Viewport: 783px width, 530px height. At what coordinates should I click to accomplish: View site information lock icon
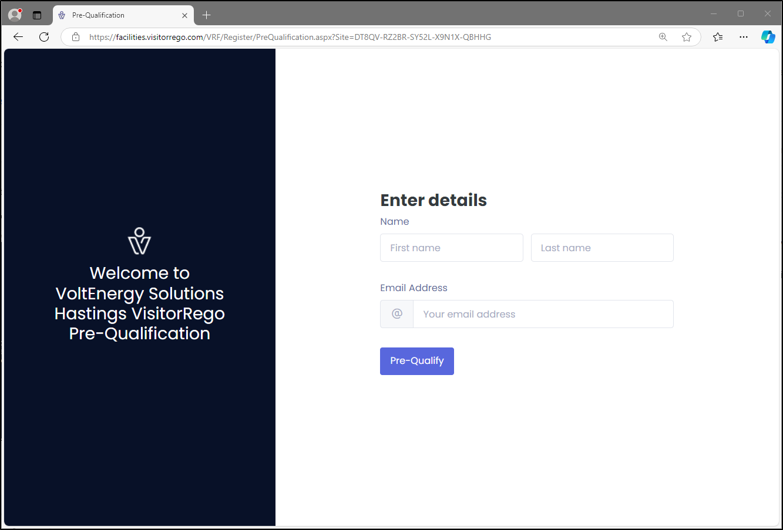[x=76, y=37]
